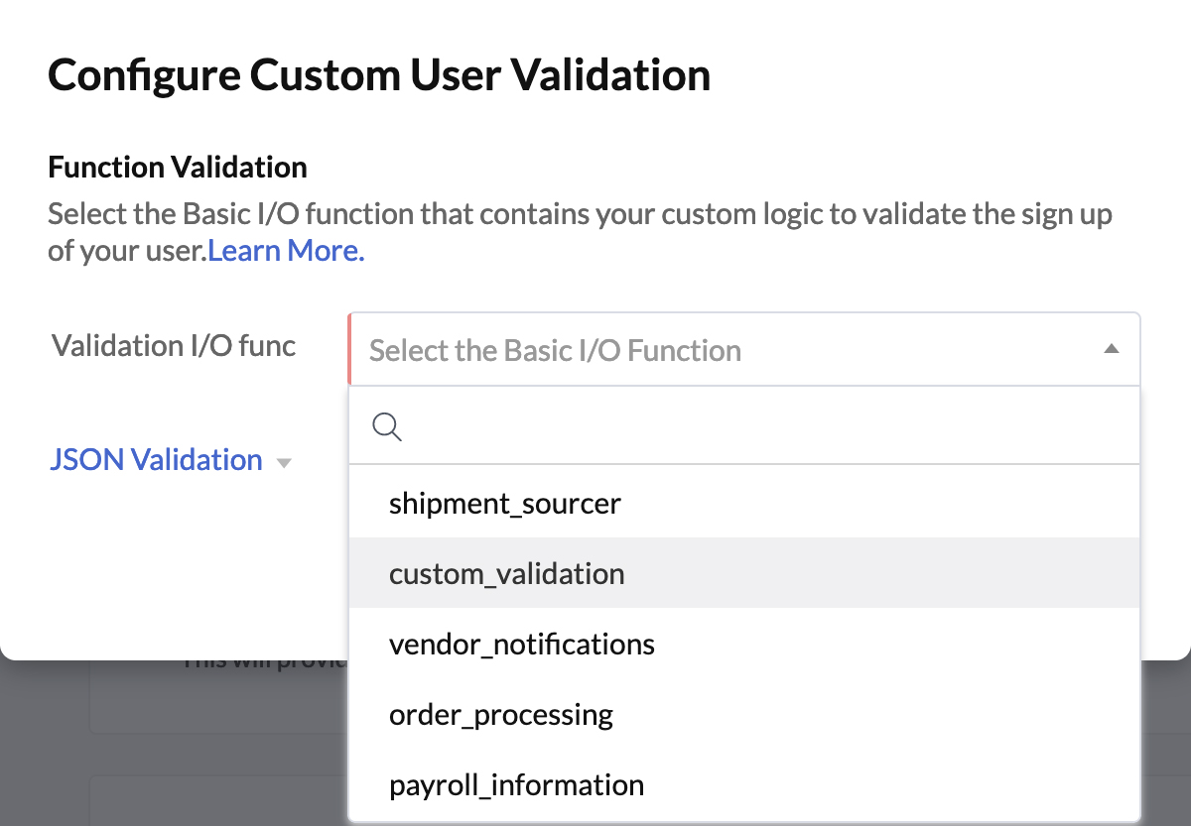Viewport: 1191px width, 826px height.
Task: Click the JSON Validation label
Action: point(156,460)
